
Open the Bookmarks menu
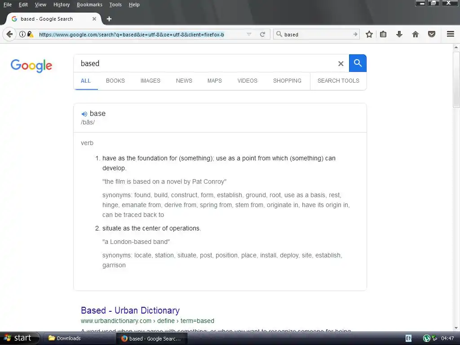point(89,4)
